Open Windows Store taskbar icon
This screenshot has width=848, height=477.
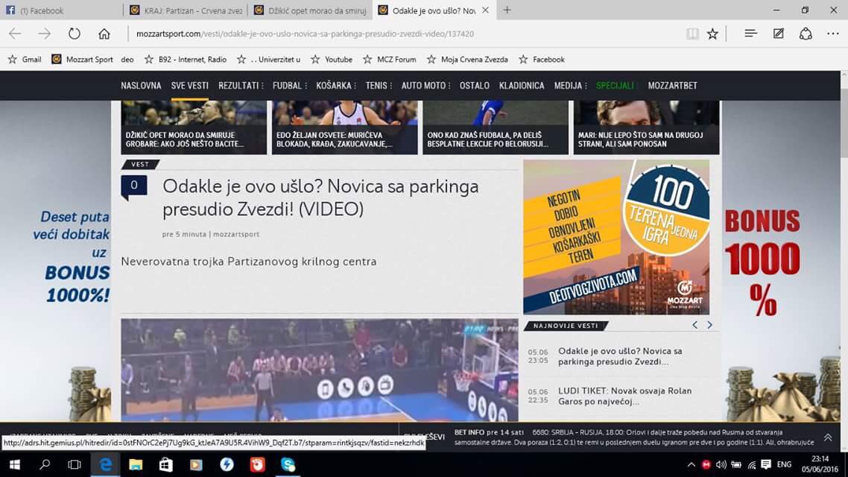pyautogui.click(x=165, y=464)
